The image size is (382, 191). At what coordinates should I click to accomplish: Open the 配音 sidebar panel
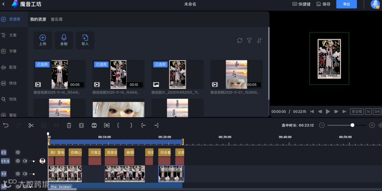pos(9,67)
